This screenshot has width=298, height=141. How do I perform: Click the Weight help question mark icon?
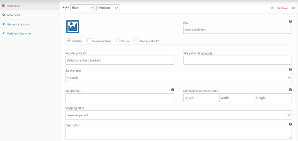173,90
